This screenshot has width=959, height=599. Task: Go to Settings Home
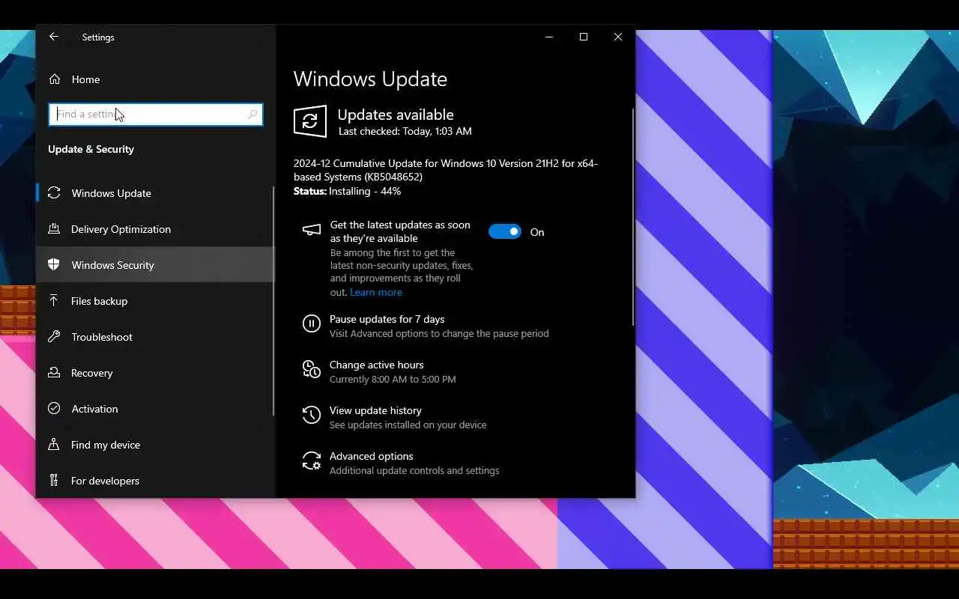tap(155, 79)
